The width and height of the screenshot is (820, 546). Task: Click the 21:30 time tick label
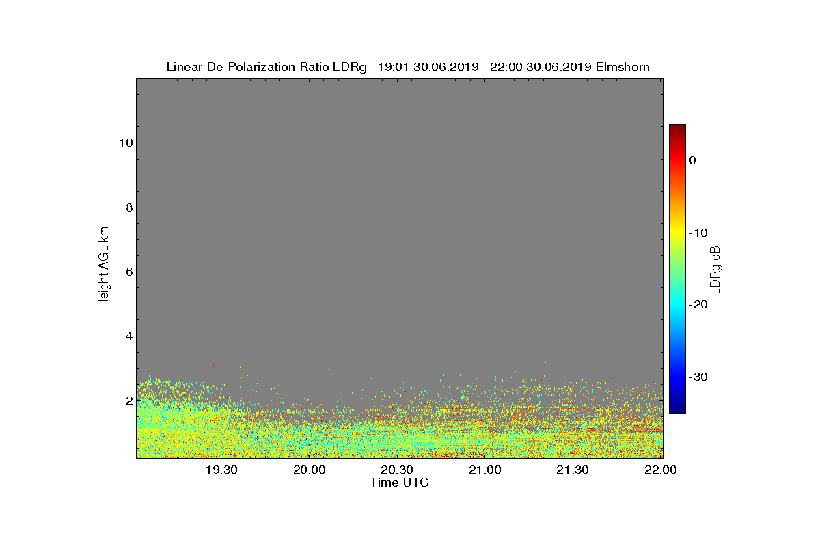(573, 470)
